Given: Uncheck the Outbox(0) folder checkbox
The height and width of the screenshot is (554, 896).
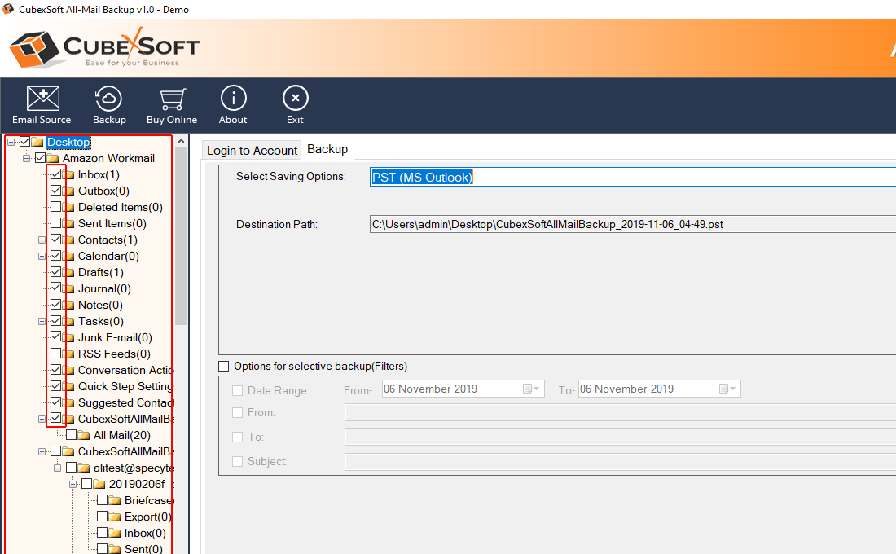Looking at the screenshot, I should click(55, 191).
